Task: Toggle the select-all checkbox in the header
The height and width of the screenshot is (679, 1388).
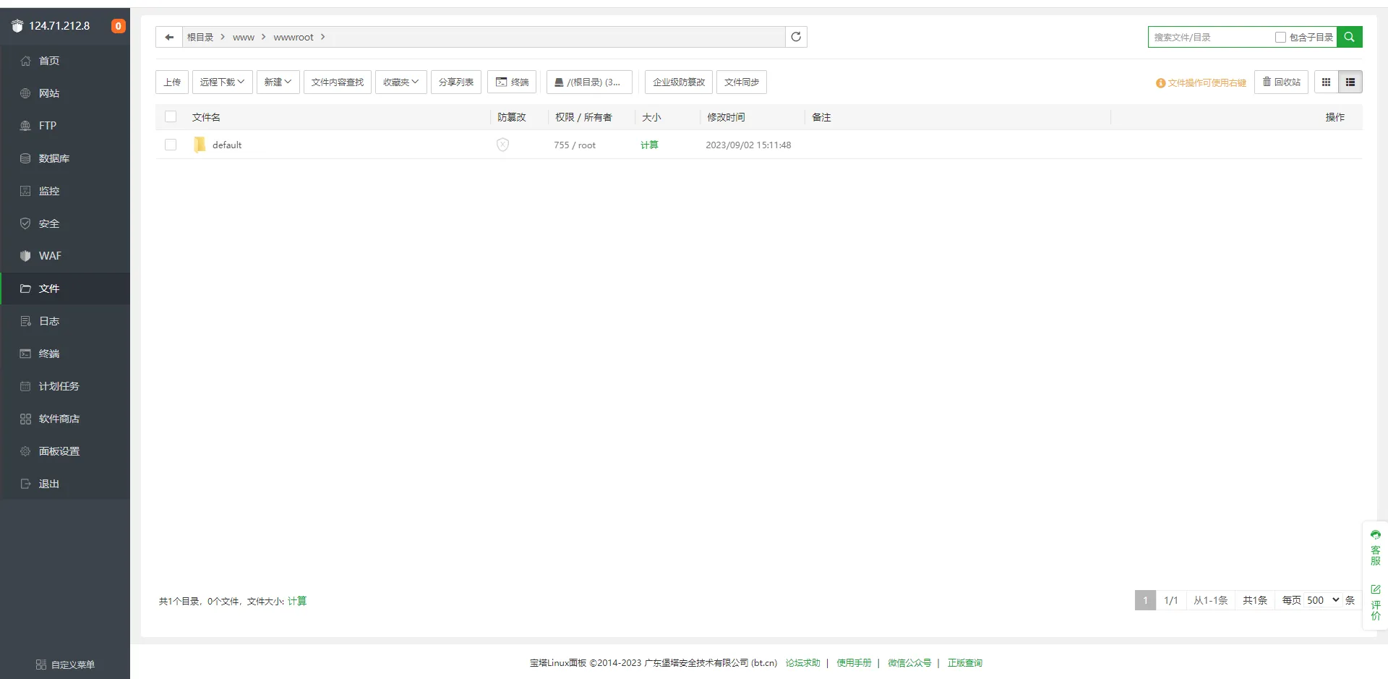Action: tap(171, 116)
